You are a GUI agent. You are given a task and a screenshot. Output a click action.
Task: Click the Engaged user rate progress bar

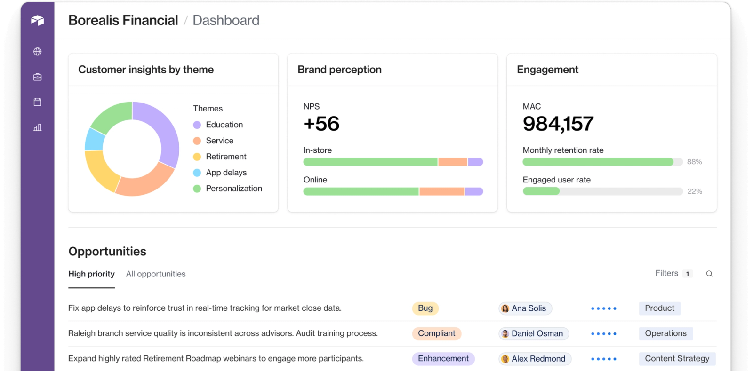(x=602, y=191)
